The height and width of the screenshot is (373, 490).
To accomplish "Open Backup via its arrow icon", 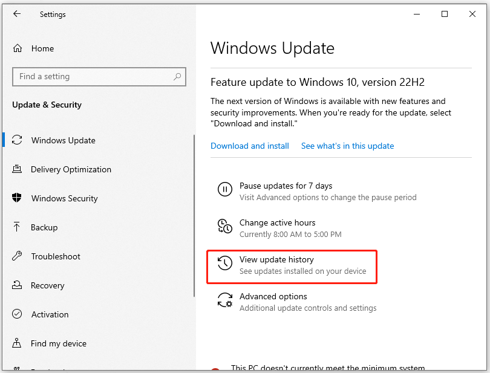I will click(18, 227).
